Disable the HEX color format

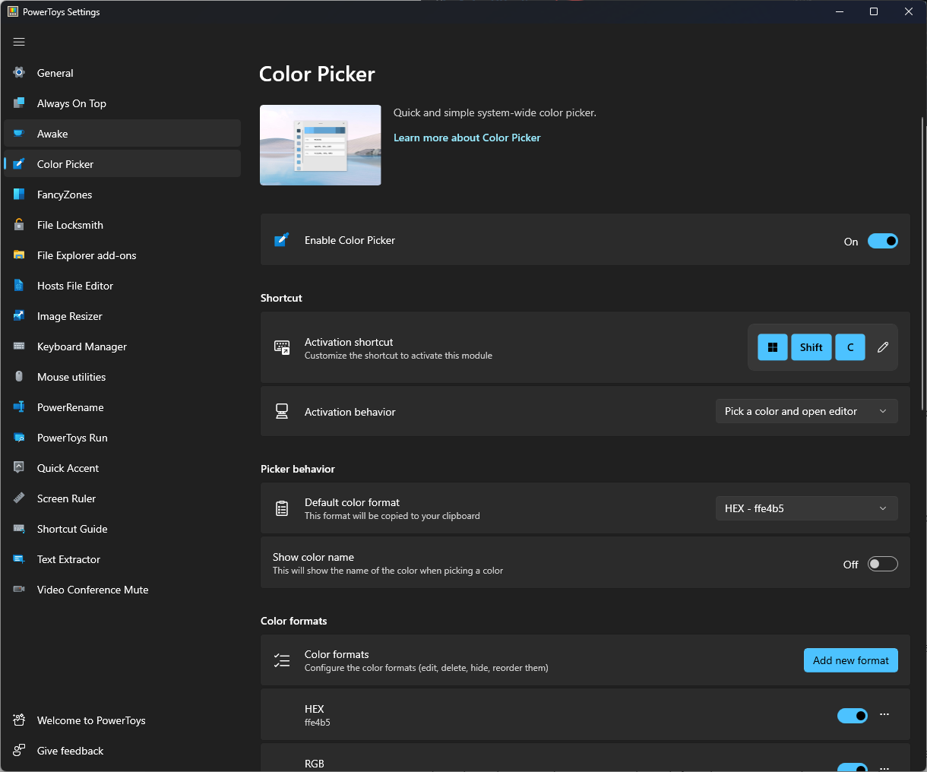coord(852,715)
